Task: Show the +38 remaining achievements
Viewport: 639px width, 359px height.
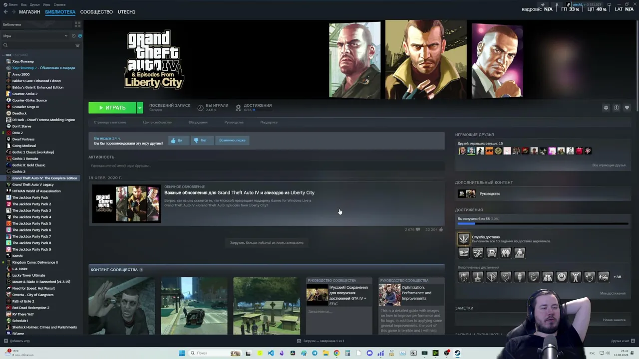Action: [618, 277]
